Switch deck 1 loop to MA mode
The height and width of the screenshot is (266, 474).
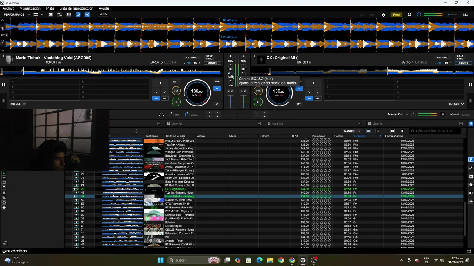165,98
